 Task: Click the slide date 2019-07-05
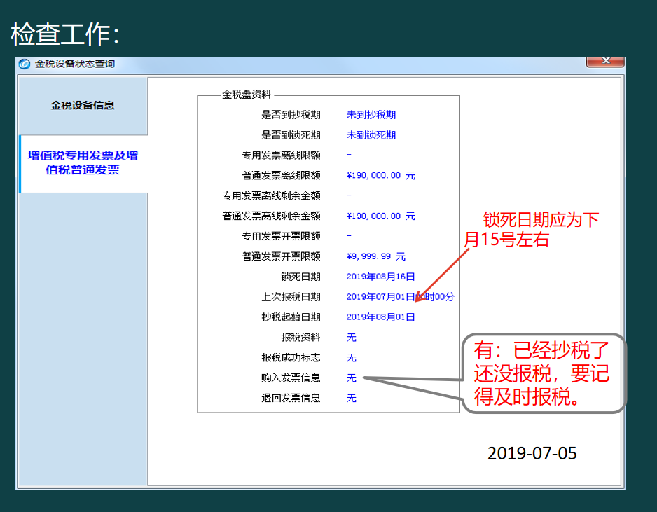532,453
